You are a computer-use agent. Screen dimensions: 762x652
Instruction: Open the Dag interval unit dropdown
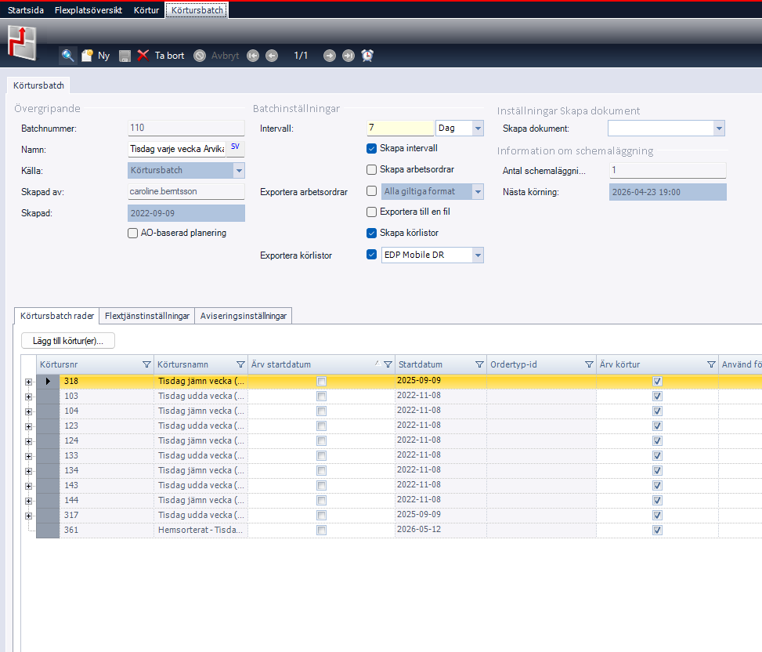[x=478, y=129]
